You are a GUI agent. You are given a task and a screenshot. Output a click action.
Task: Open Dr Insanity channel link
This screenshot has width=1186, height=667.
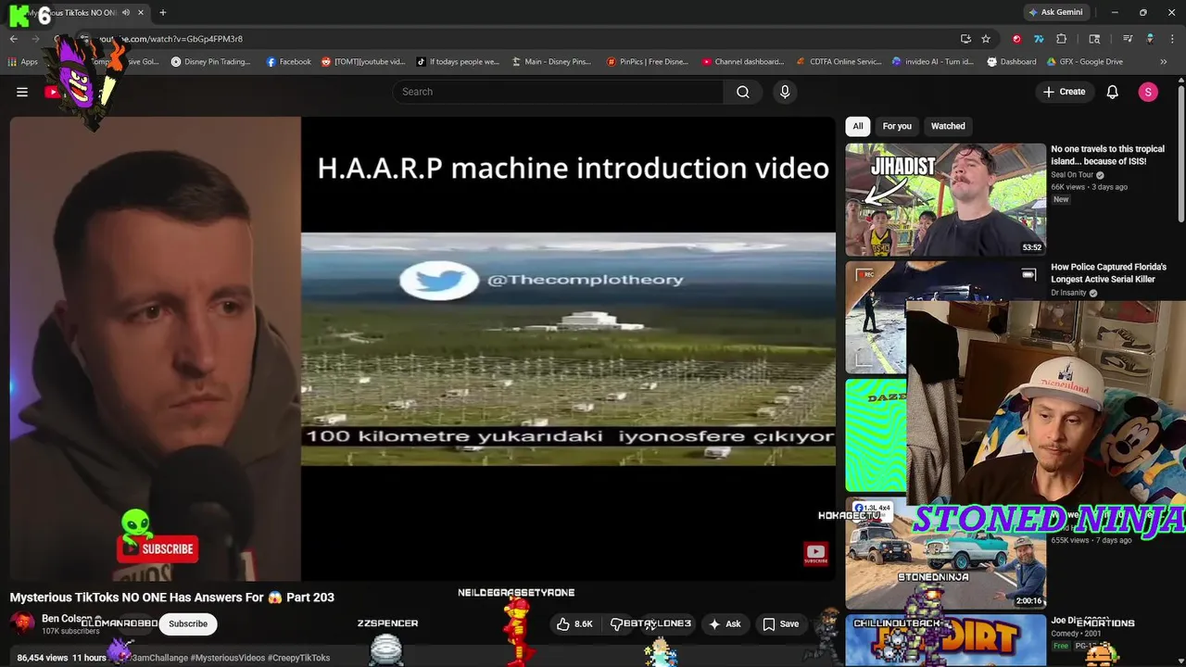pyautogui.click(x=1068, y=293)
